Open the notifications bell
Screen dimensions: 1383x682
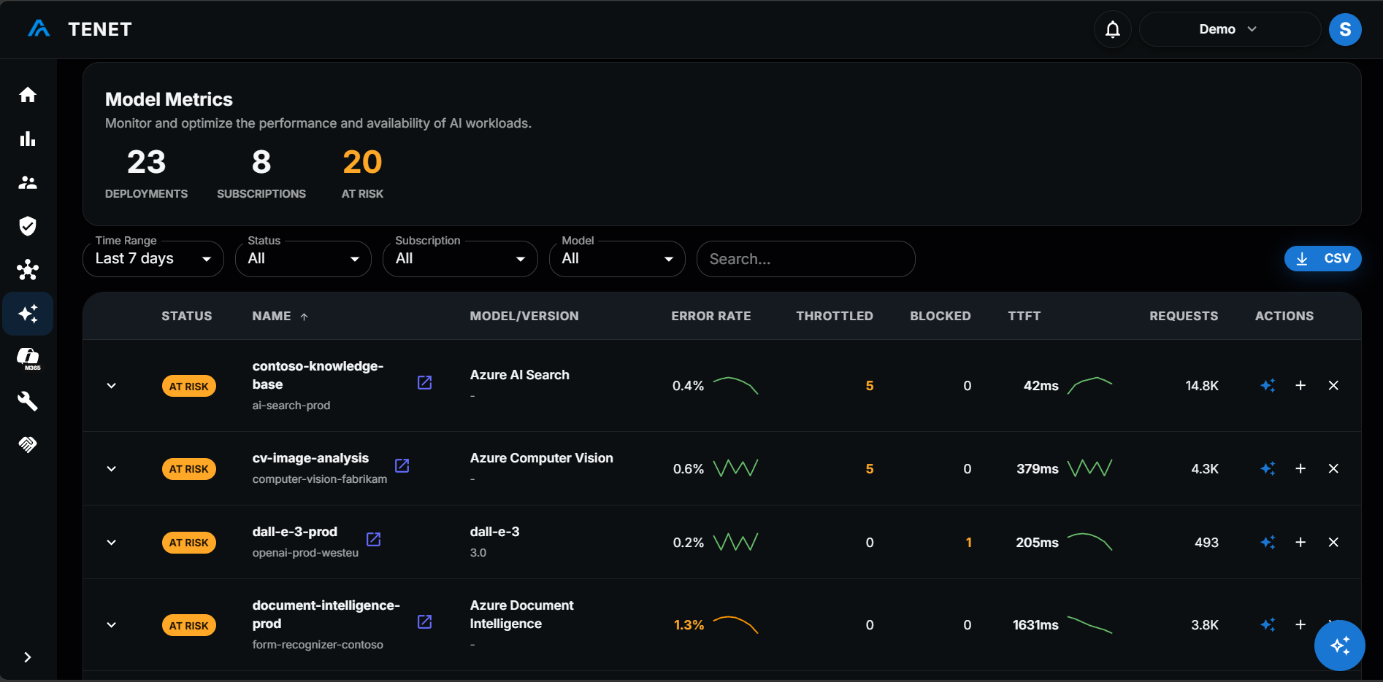(1112, 30)
